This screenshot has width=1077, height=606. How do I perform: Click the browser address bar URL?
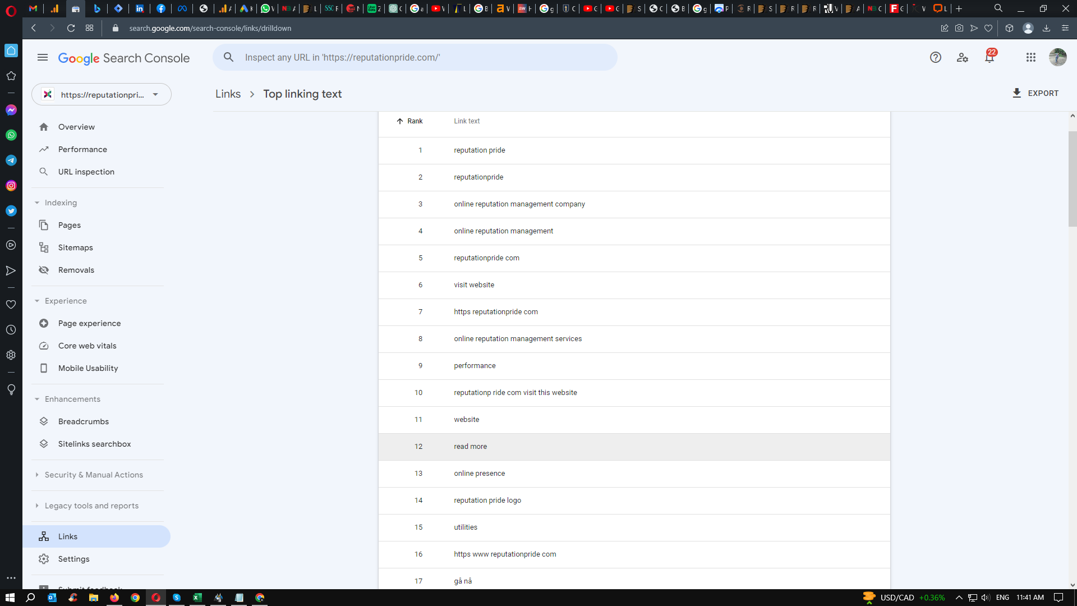click(210, 28)
